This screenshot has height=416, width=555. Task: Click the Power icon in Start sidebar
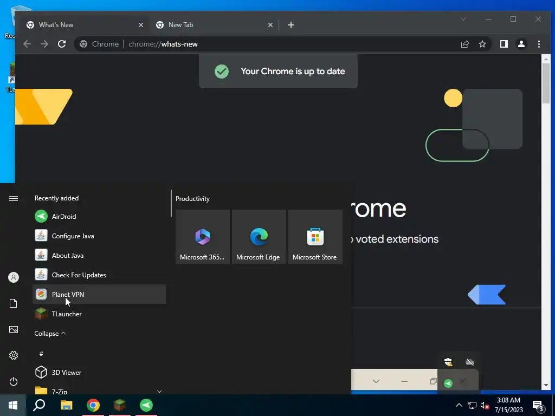click(x=14, y=381)
